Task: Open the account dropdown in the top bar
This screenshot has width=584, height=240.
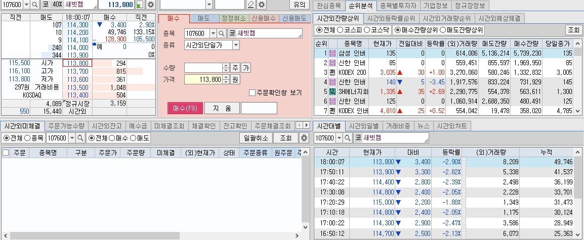Action: click(x=209, y=5)
